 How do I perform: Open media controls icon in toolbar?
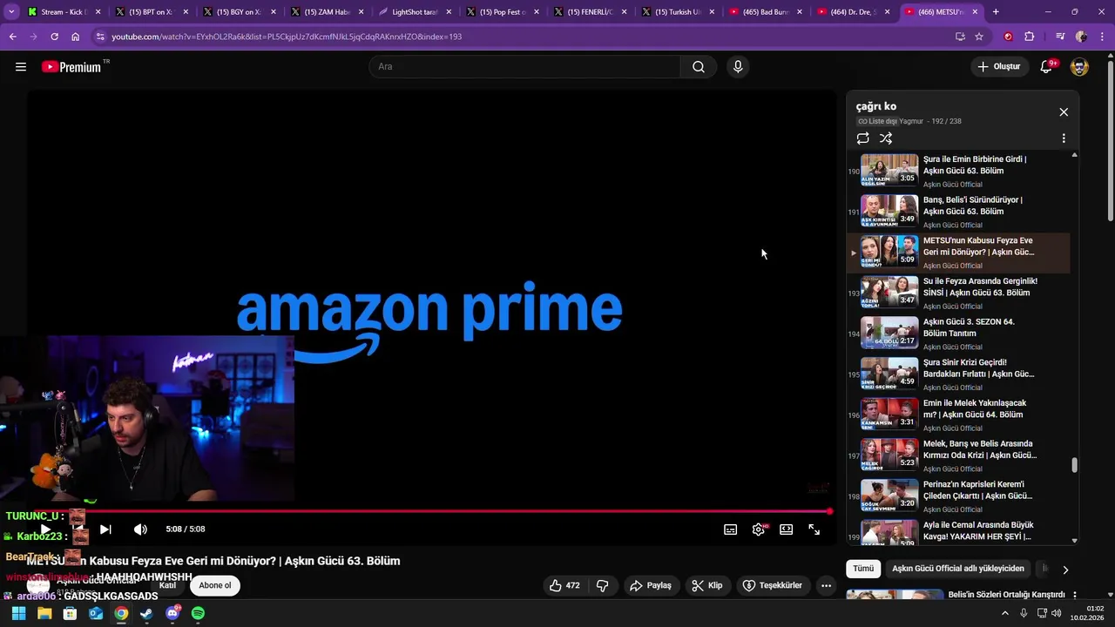point(1059,37)
